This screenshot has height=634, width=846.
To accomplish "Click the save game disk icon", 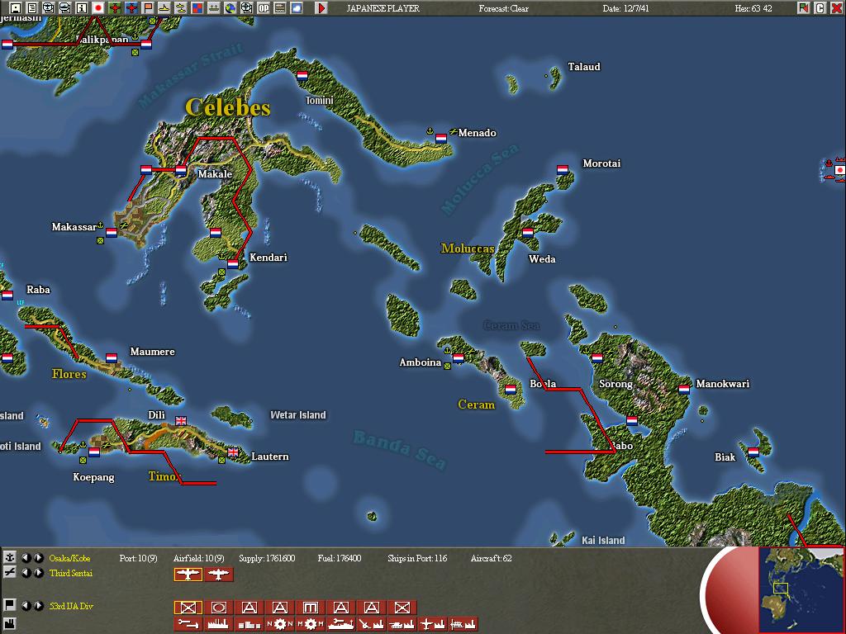I will tap(16, 8).
